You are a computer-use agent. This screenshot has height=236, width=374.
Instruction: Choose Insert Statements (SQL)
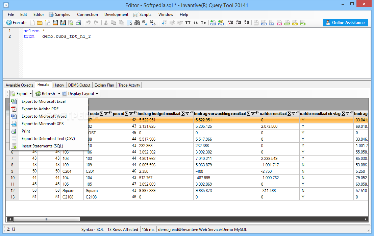tap(49, 146)
